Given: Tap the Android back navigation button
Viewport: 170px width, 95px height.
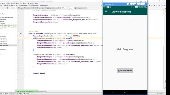Looking at the screenshot, I should click(x=113, y=92).
